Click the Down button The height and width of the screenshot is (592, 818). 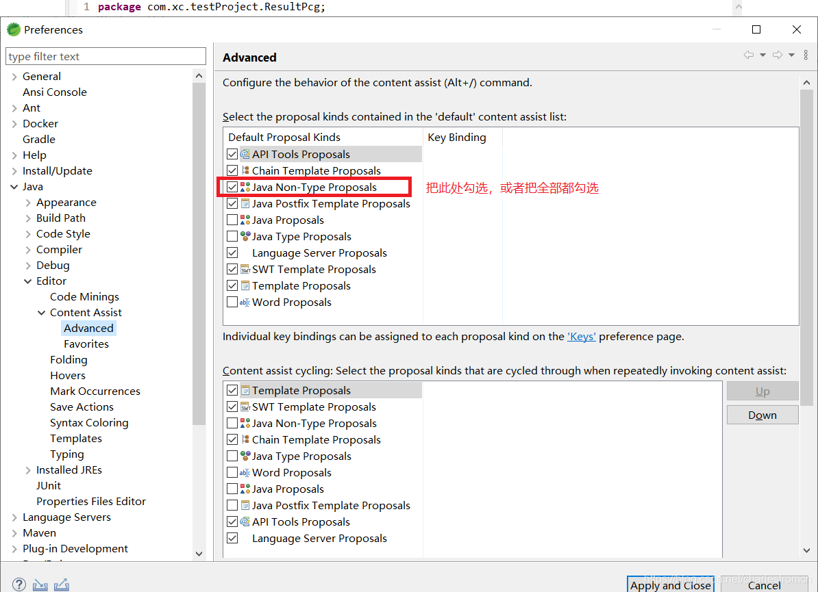763,415
